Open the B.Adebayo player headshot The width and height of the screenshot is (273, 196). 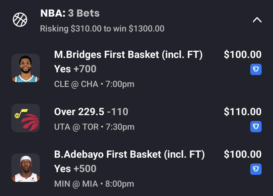tap(26, 168)
